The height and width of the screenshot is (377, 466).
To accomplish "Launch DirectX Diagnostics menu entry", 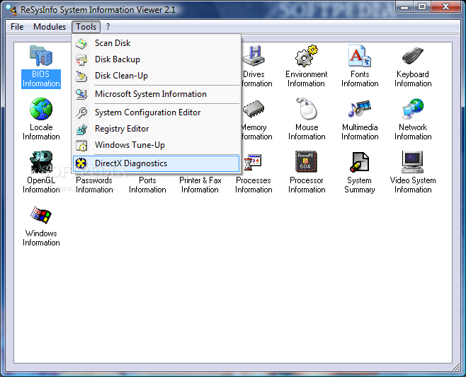I will [156, 163].
